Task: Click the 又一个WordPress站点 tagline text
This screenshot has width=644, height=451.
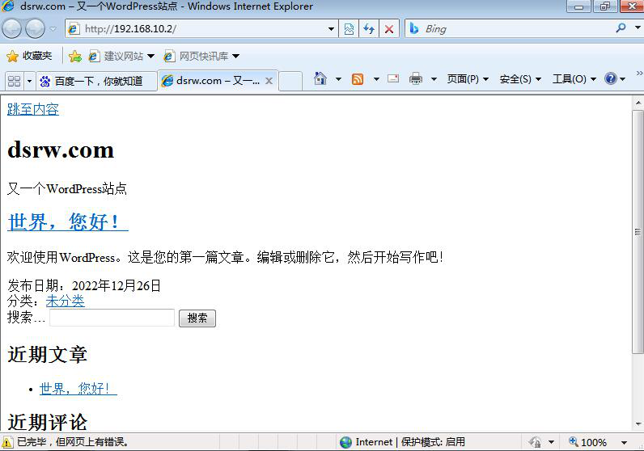Action: (67, 189)
